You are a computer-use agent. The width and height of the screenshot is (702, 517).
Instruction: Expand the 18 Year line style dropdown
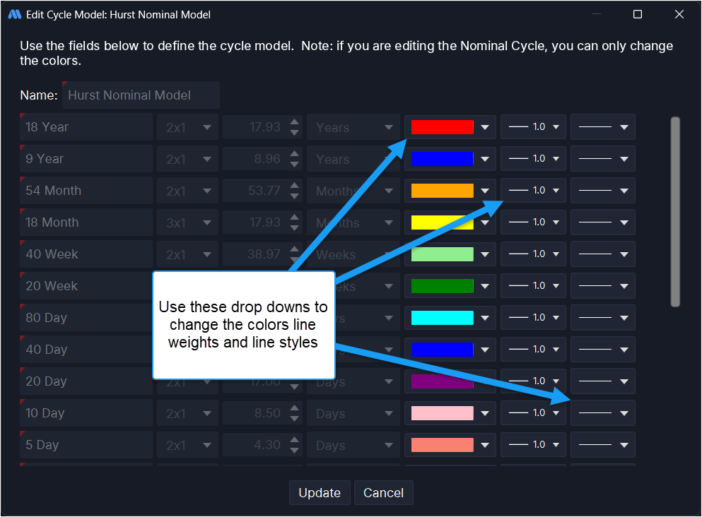click(602, 127)
